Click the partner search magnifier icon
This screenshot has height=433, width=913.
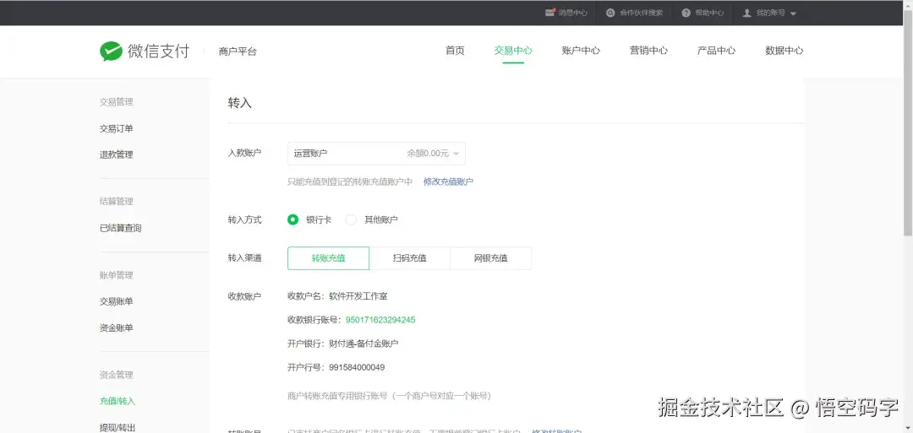[x=610, y=13]
